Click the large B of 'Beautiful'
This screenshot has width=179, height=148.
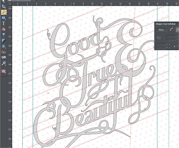coord(59,120)
